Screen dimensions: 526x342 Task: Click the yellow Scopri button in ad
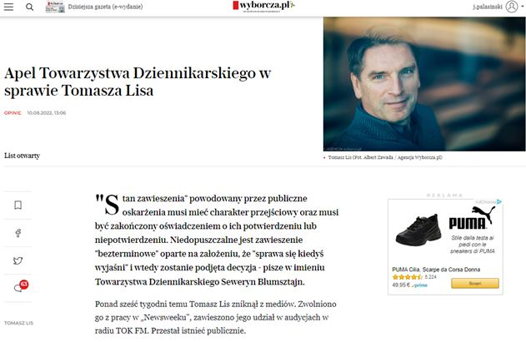pos(475,284)
